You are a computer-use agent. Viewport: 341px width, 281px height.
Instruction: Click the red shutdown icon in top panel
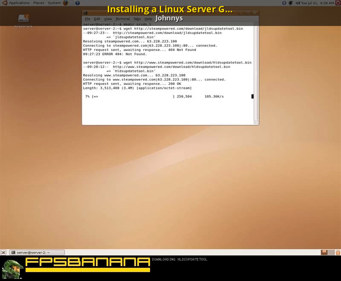pos(338,3)
